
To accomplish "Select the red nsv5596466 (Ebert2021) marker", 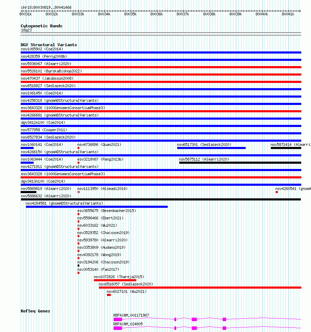I will click(78, 221).
